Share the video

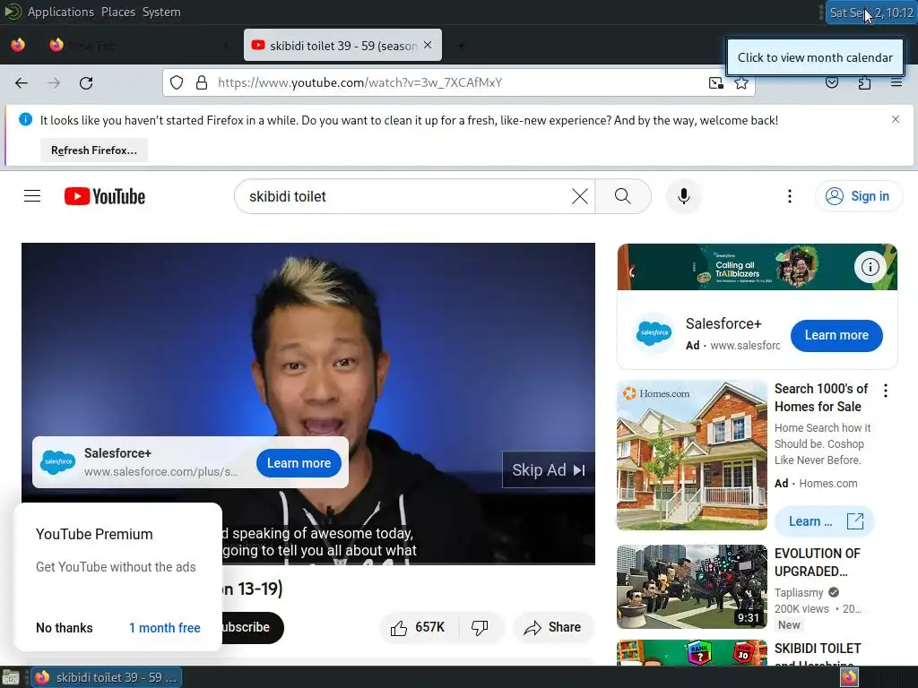pos(553,628)
